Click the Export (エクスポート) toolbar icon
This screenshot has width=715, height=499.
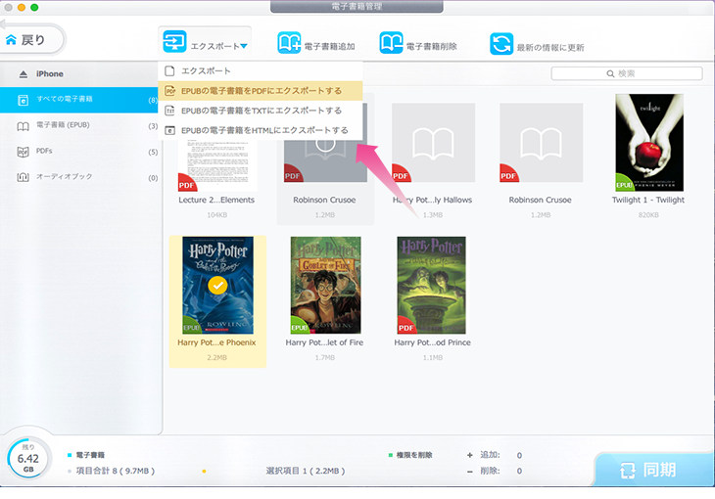pos(174,42)
